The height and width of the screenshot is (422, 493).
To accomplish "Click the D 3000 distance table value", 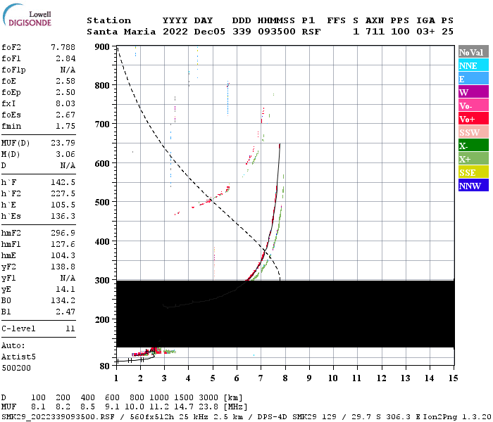I will pyautogui.click(x=208, y=398).
